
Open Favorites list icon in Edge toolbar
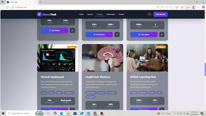pyautogui.click(x=182, y=7)
